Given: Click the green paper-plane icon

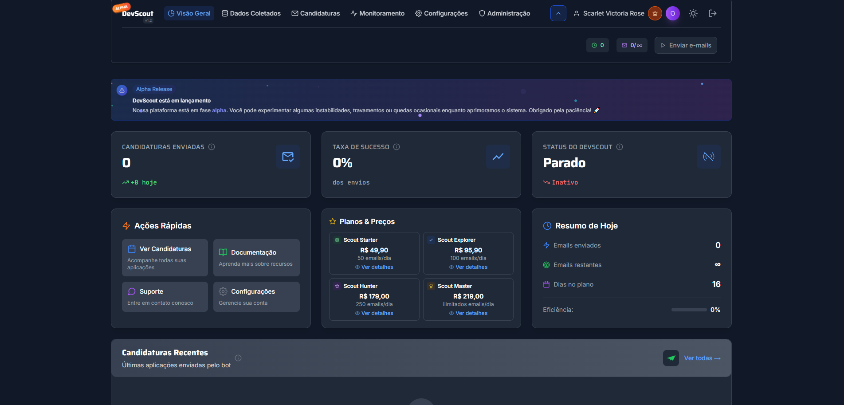Looking at the screenshot, I should (671, 358).
